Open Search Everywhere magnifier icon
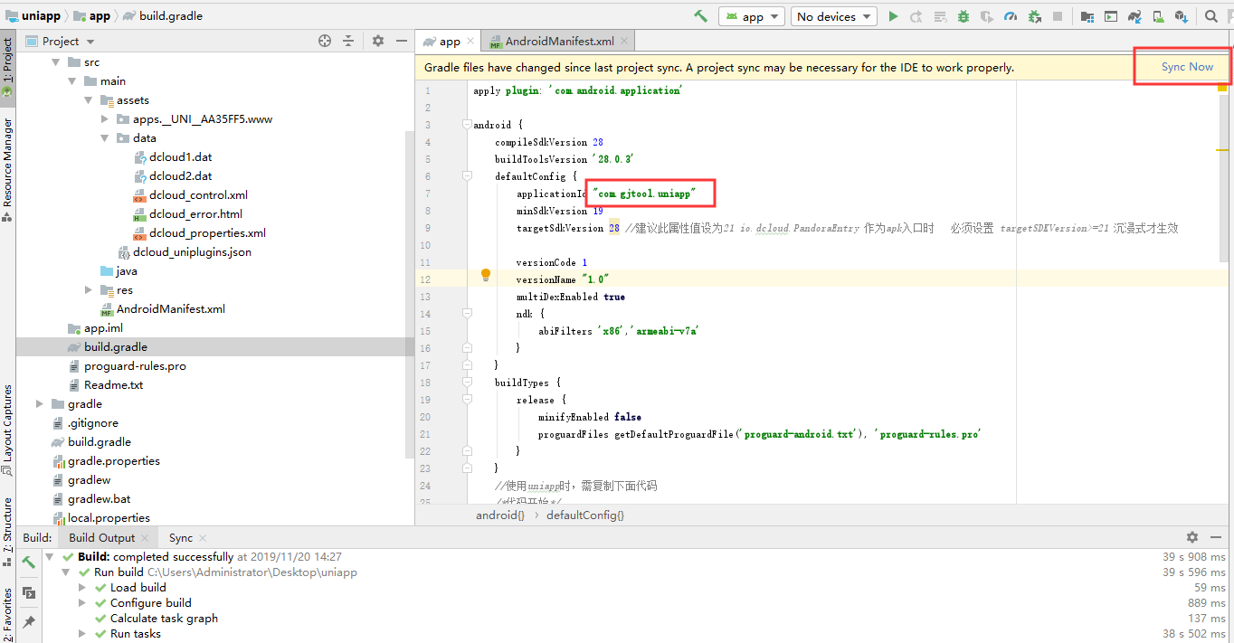1234x643 pixels. pos(1210,16)
